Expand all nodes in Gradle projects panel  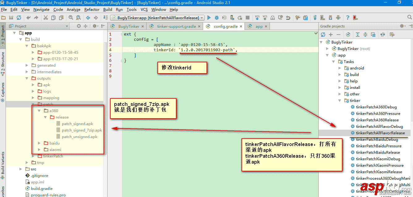pyautogui.click(x=358, y=35)
